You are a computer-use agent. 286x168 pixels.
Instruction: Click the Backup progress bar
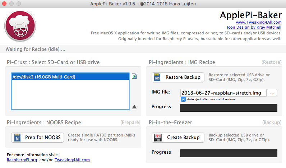point(229,153)
